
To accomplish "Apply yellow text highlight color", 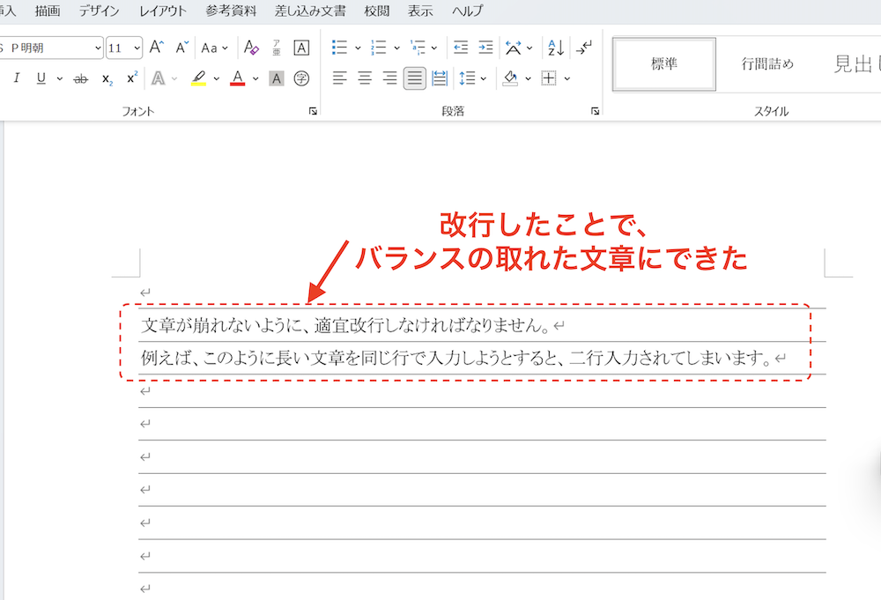I will tap(198, 78).
